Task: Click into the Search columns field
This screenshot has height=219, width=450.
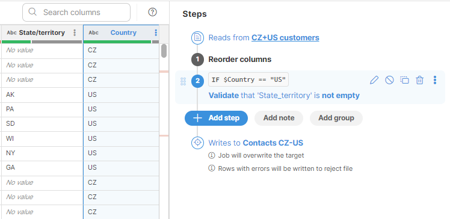Action: [76, 13]
